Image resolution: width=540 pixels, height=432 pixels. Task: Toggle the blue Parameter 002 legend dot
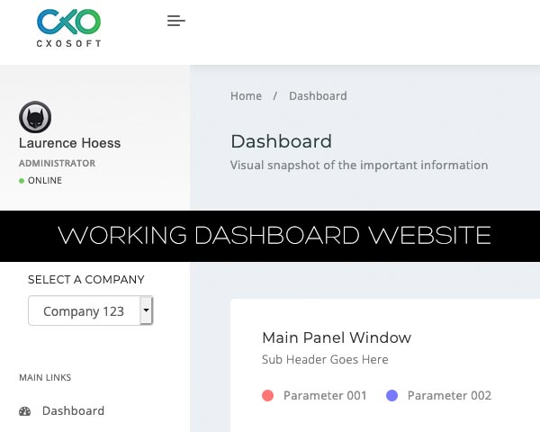pyautogui.click(x=391, y=395)
